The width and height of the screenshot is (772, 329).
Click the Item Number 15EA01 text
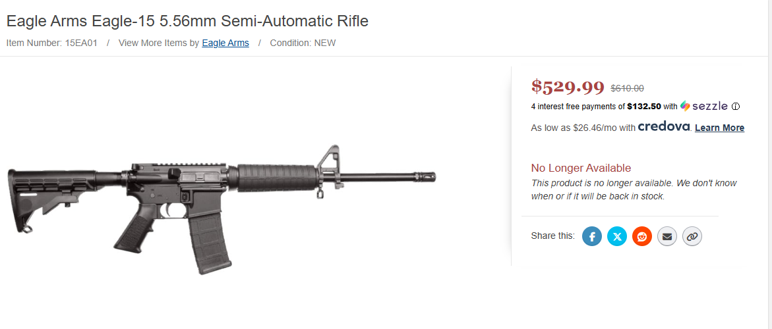pos(52,43)
